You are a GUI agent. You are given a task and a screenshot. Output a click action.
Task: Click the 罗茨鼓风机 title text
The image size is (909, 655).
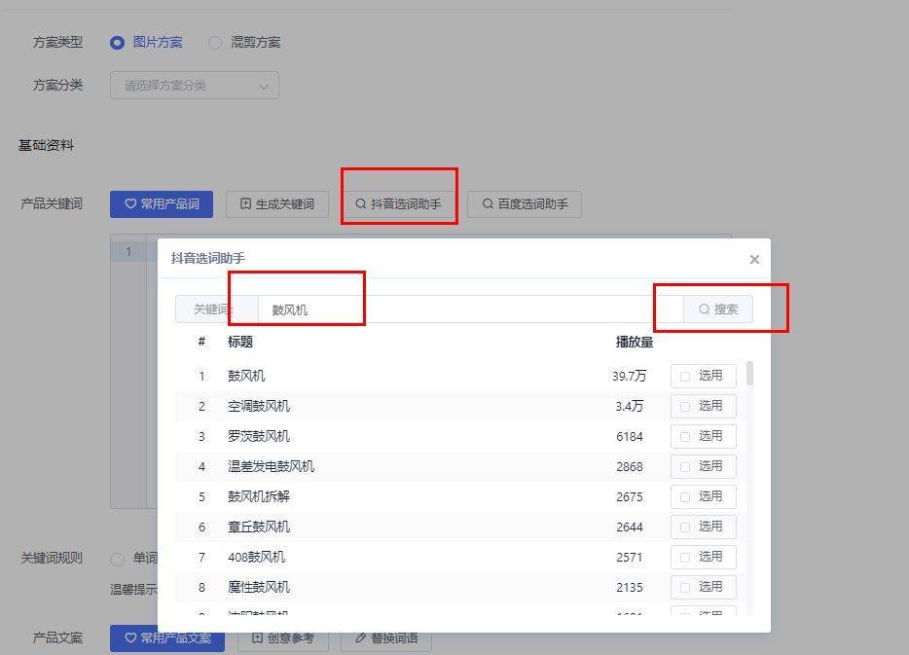pyautogui.click(x=259, y=436)
